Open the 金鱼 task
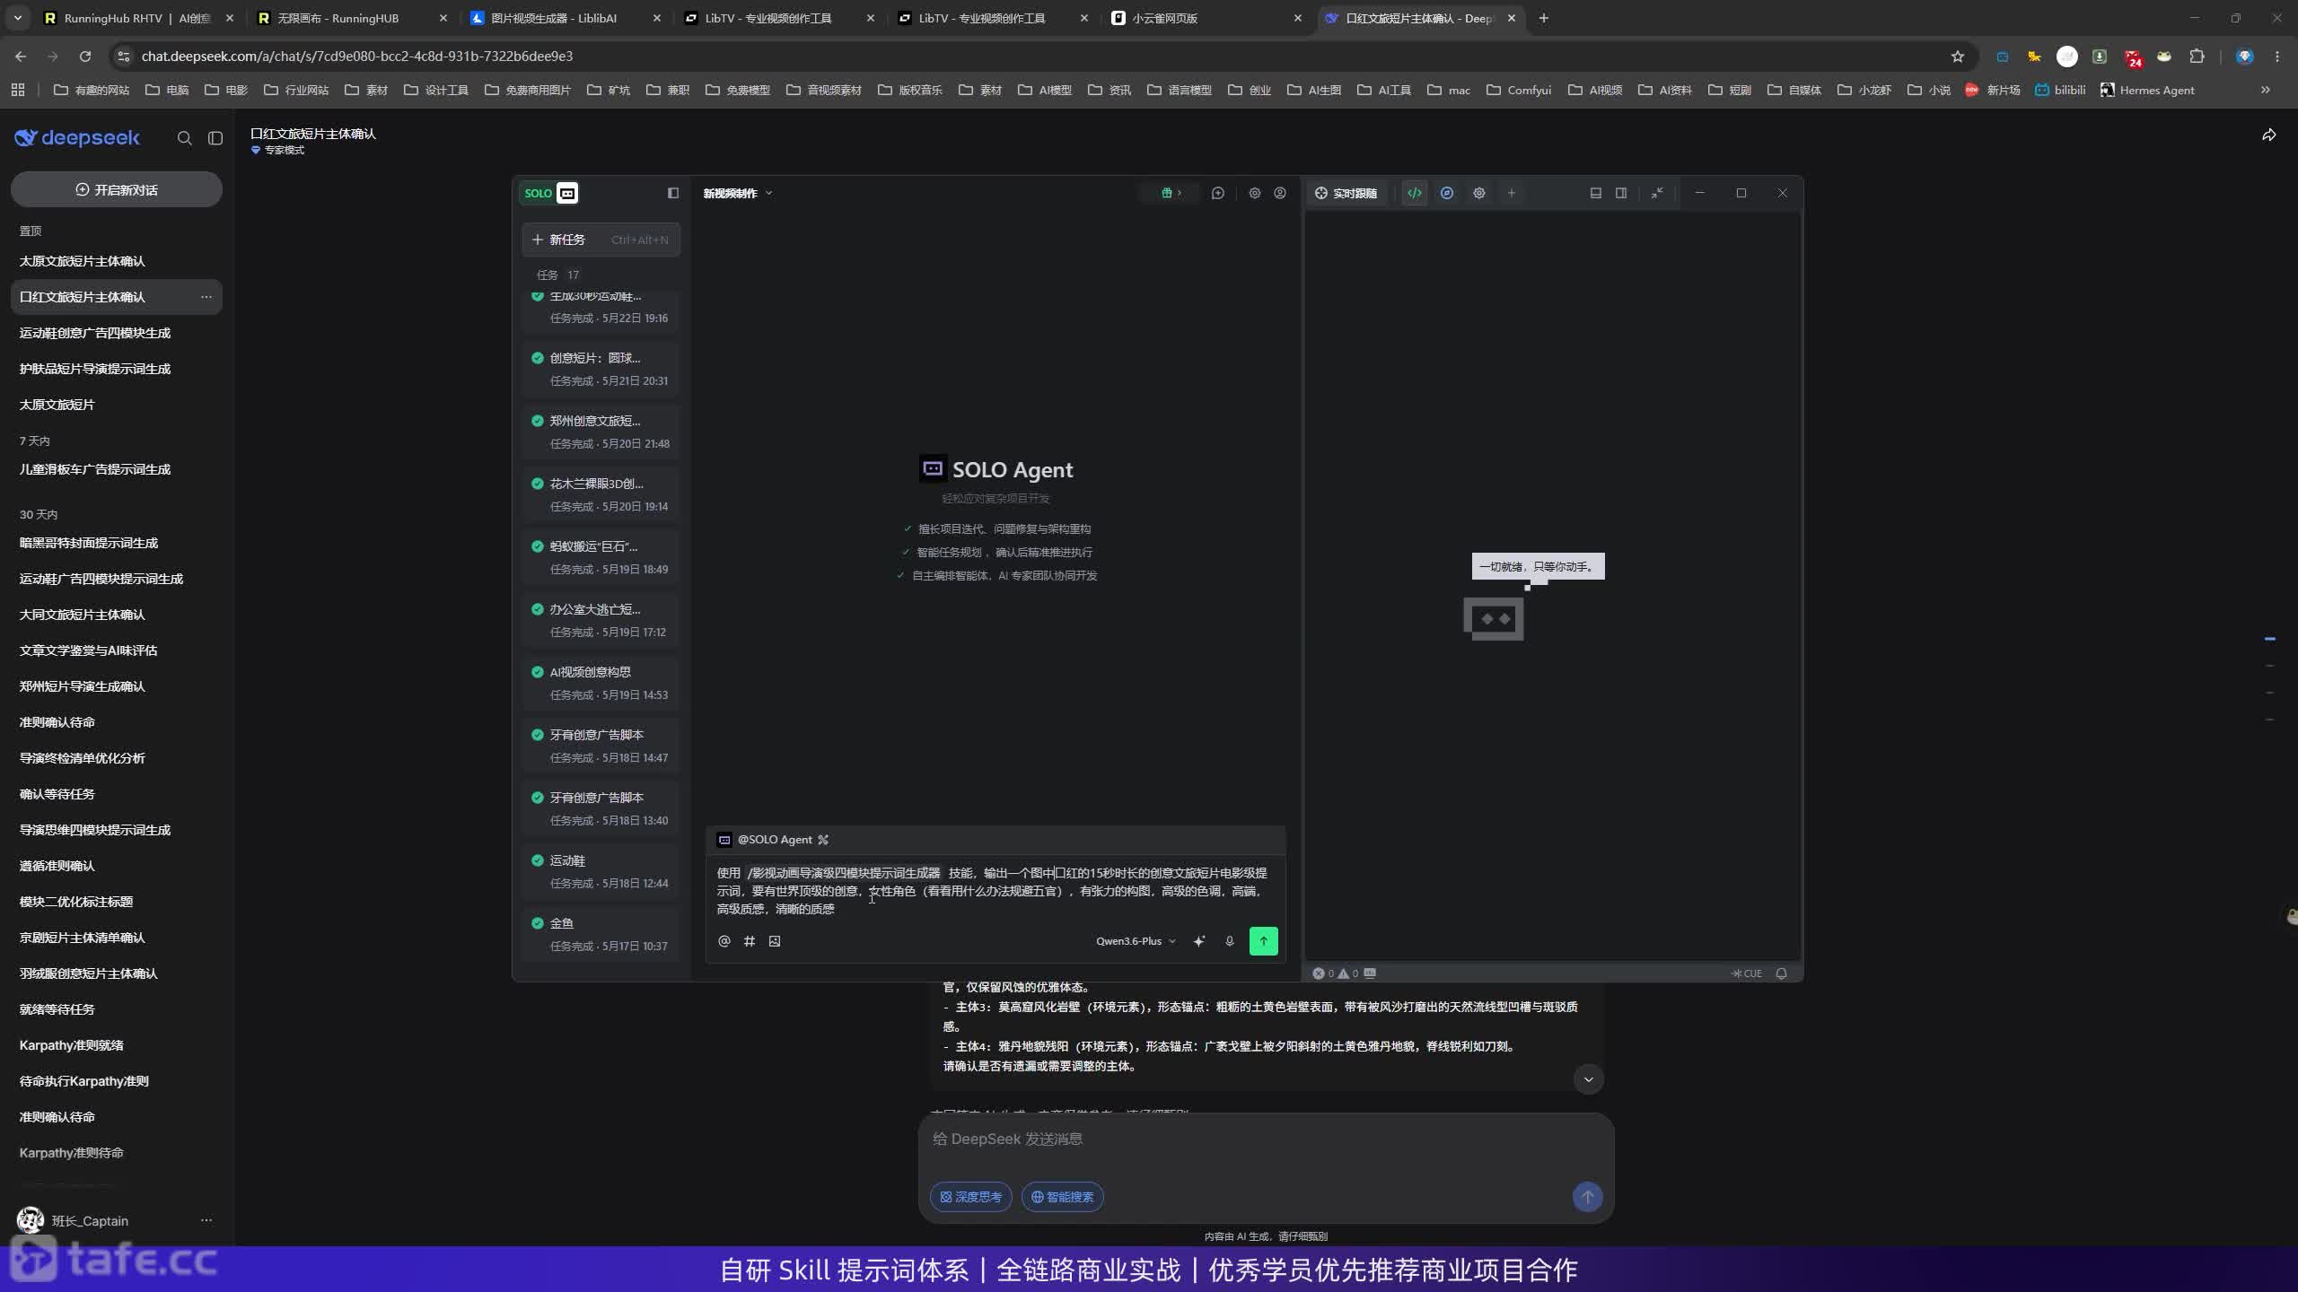 (601, 934)
